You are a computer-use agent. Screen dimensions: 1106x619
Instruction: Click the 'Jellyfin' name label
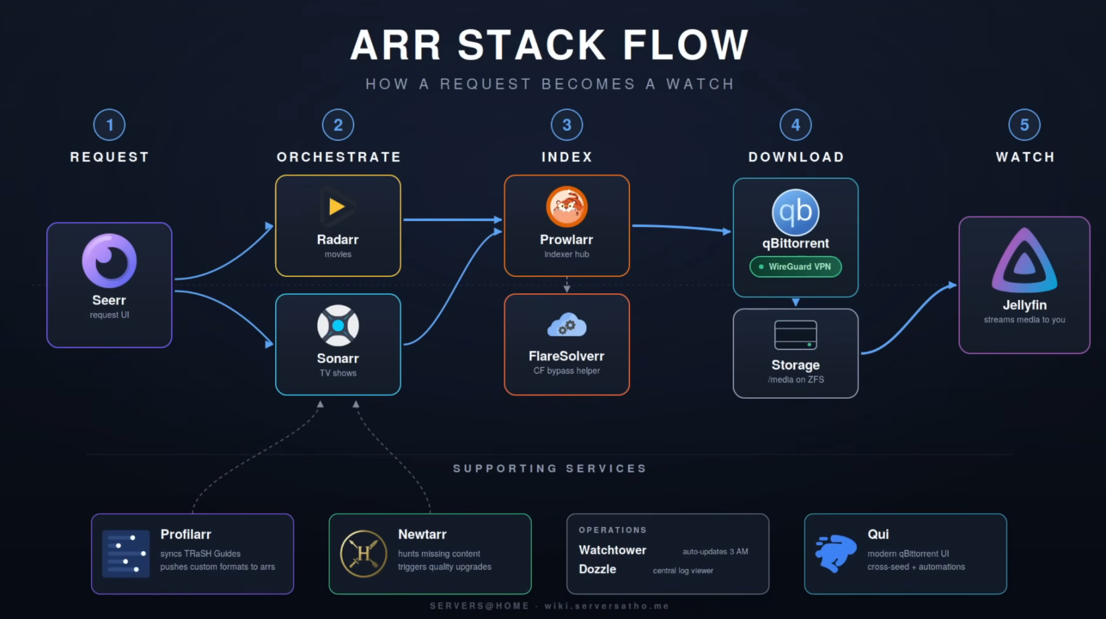(1024, 305)
